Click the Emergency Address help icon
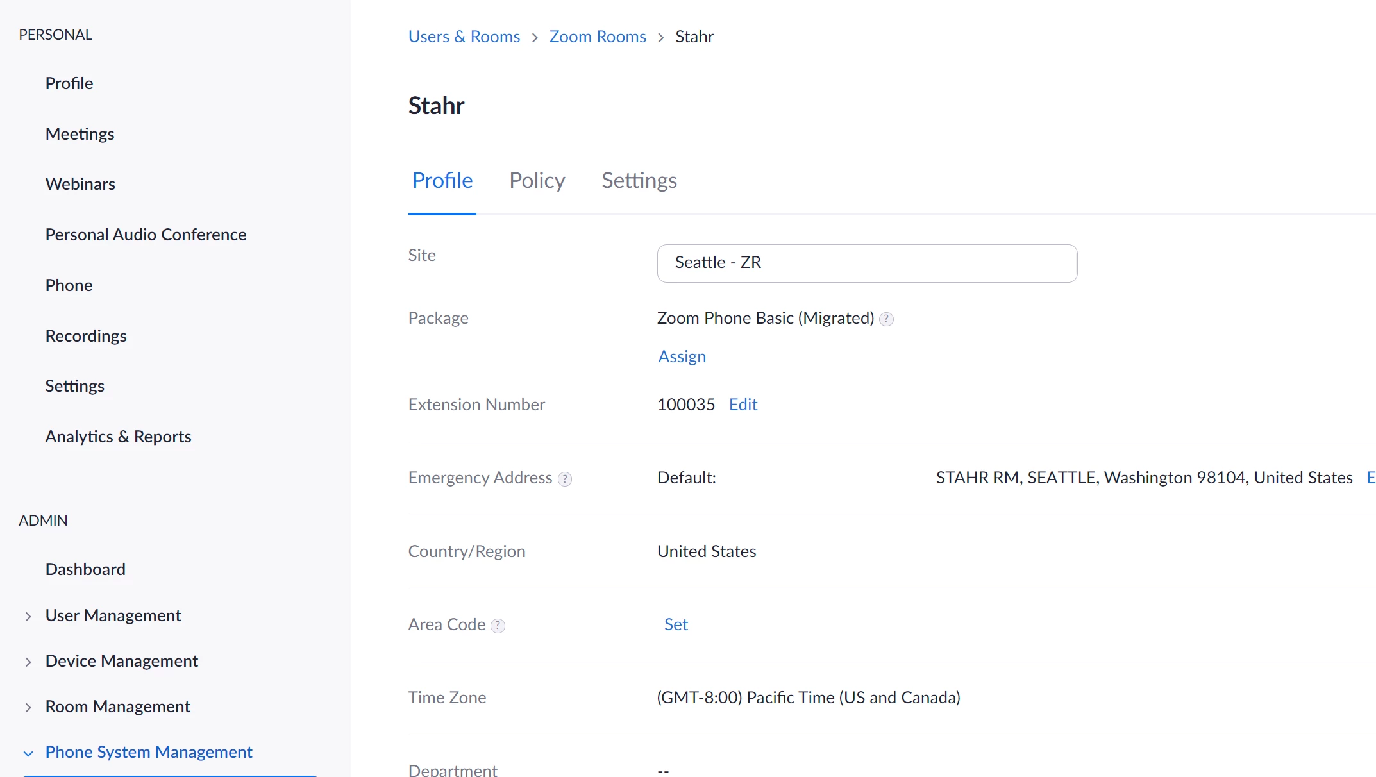The height and width of the screenshot is (777, 1376). [564, 479]
